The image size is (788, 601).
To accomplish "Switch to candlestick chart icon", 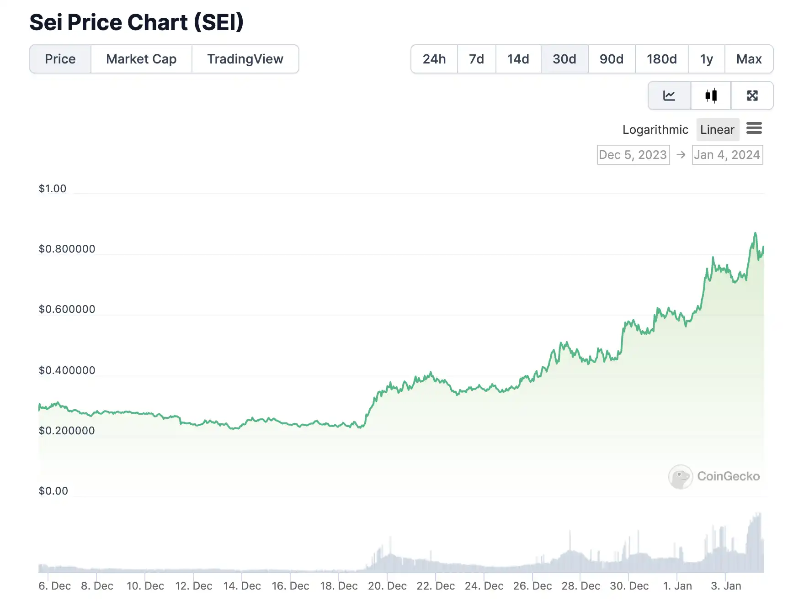I will coord(711,95).
